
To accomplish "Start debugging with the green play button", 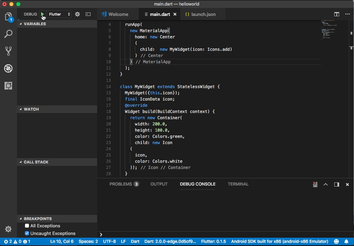I will tap(42, 14).
